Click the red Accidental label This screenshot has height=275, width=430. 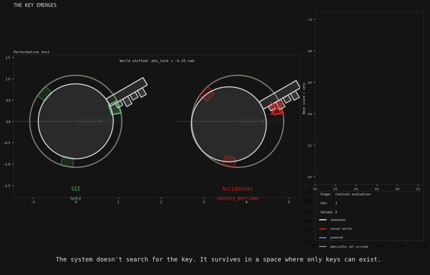click(x=237, y=189)
